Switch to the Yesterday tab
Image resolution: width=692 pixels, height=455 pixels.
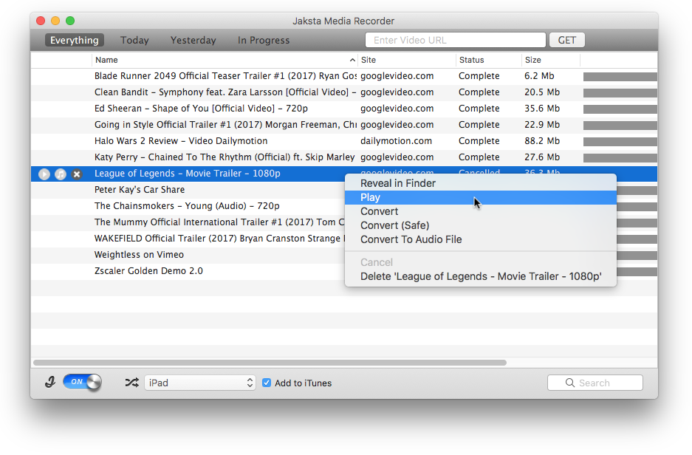tap(193, 40)
